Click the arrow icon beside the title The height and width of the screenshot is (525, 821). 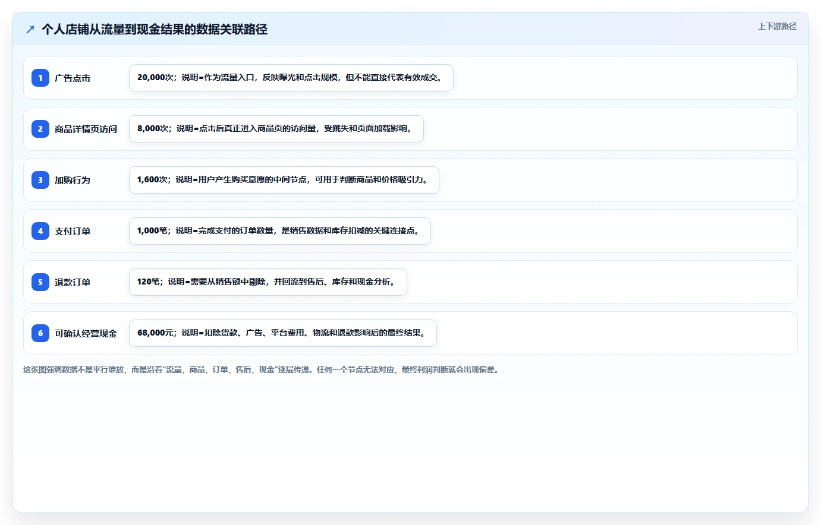(x=30, y=29)
